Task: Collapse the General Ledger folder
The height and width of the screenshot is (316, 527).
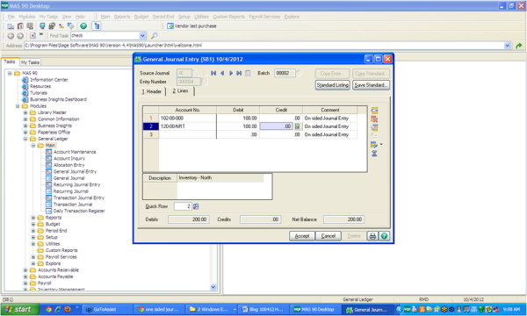Action: [x=25, y=139]
